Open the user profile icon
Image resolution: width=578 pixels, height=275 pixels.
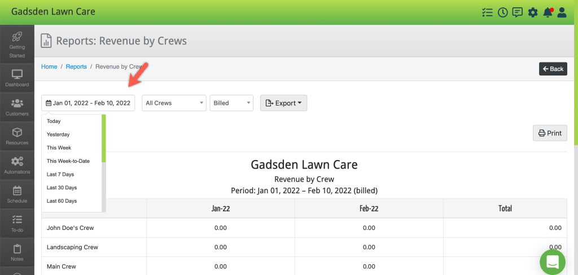(x=562, y=12)
